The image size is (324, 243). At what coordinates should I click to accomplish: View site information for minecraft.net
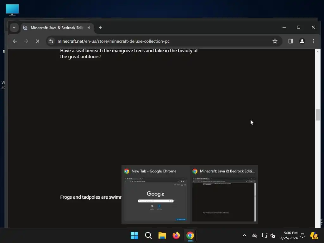pyautogui.click(x=51, y=41)
